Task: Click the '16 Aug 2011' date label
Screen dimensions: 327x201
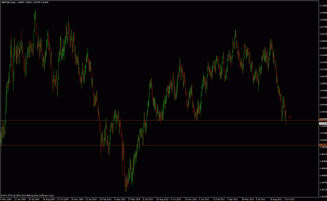Action: 276,199
